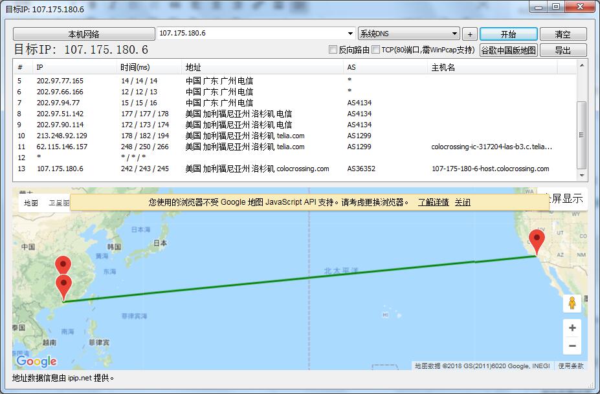Image resolution: width=600 pixels, height=394 pixels.
Task: Enable the 反向路由 checkbox
Action: click(x=333, y=50)
